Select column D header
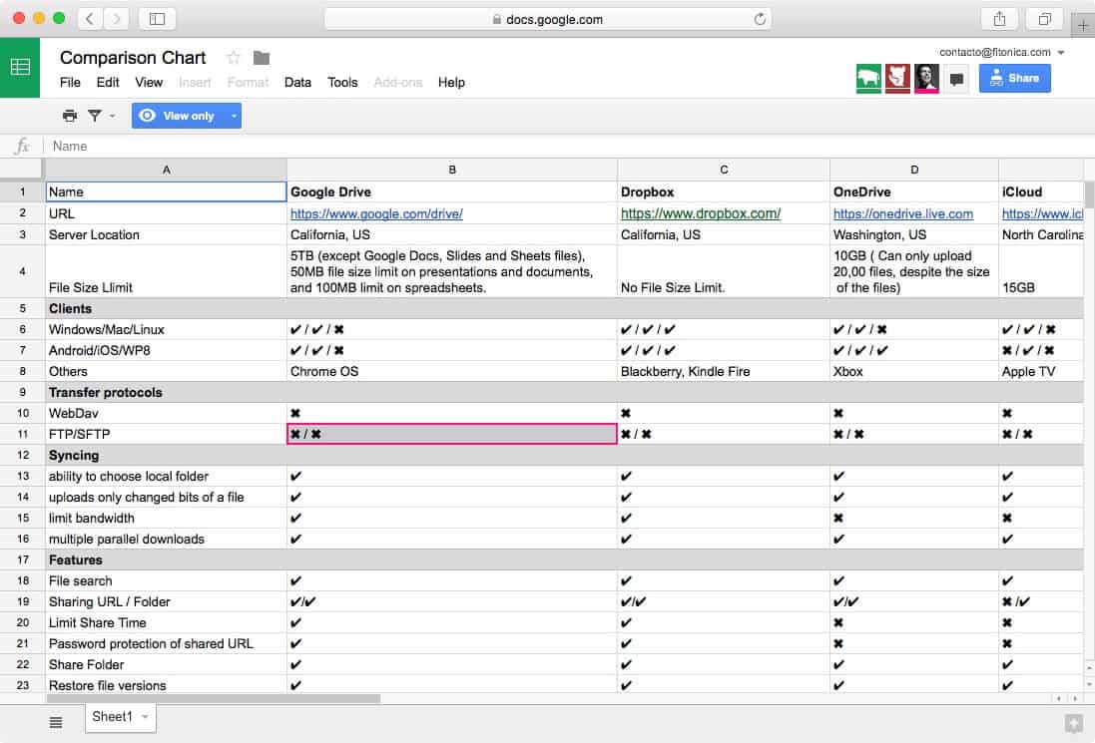 point(914,170)
